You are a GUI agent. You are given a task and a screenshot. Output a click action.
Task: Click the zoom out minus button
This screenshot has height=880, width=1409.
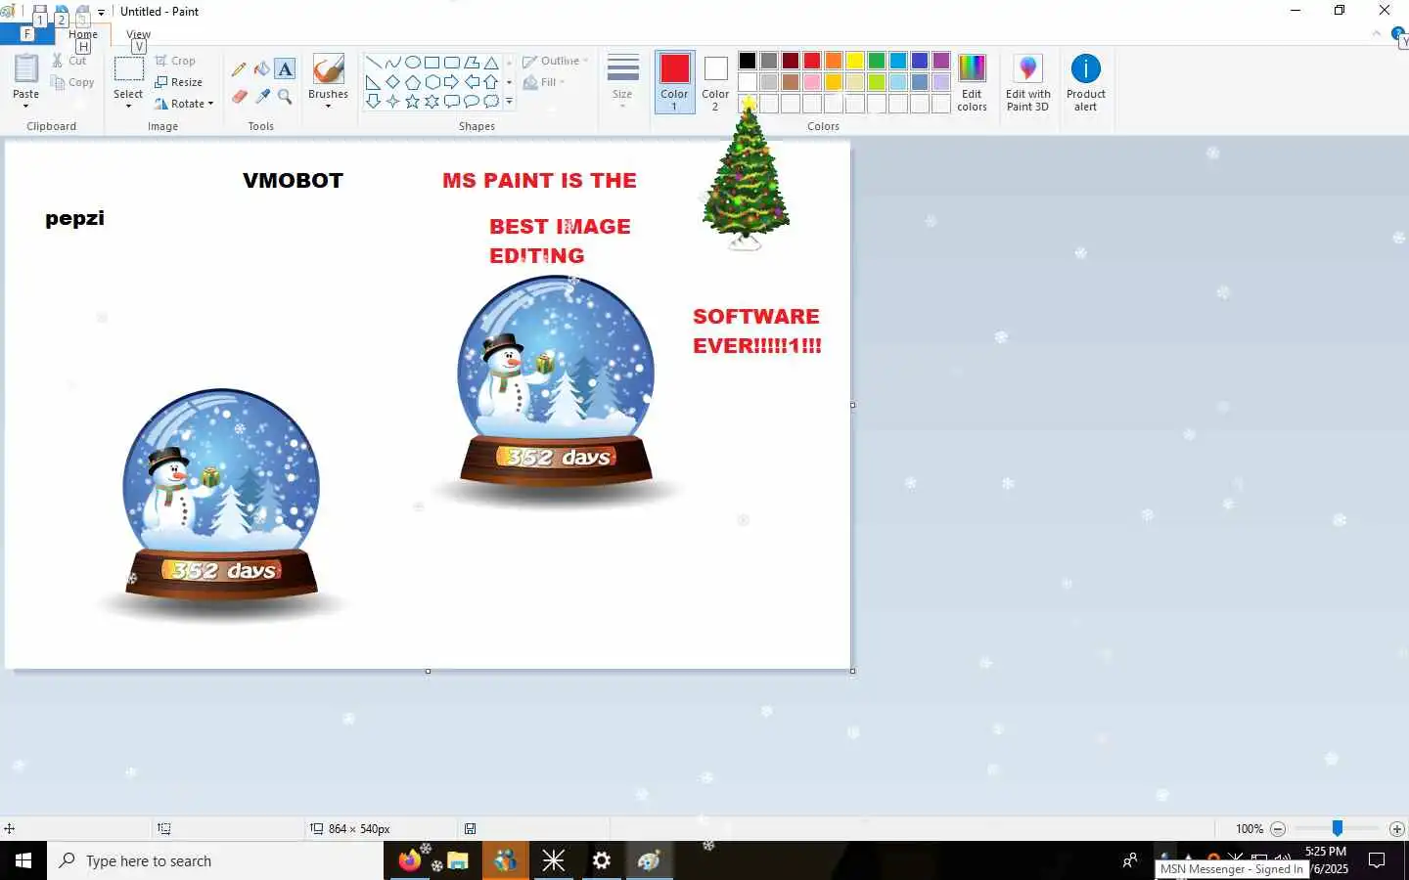[1278, 828]
